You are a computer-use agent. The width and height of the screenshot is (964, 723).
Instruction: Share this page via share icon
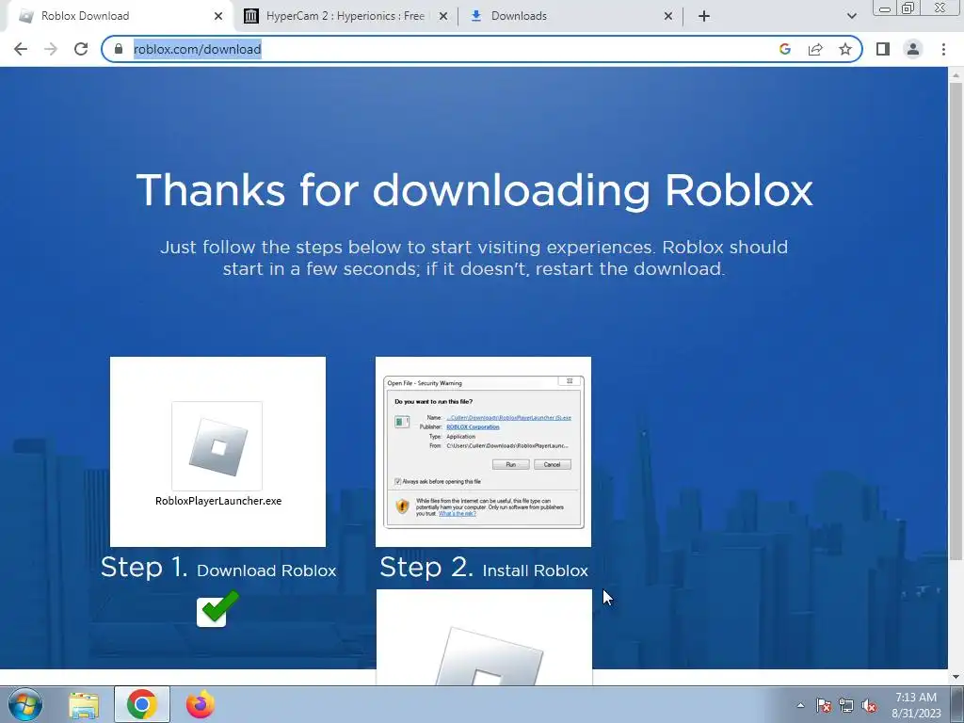coord(815,49)
